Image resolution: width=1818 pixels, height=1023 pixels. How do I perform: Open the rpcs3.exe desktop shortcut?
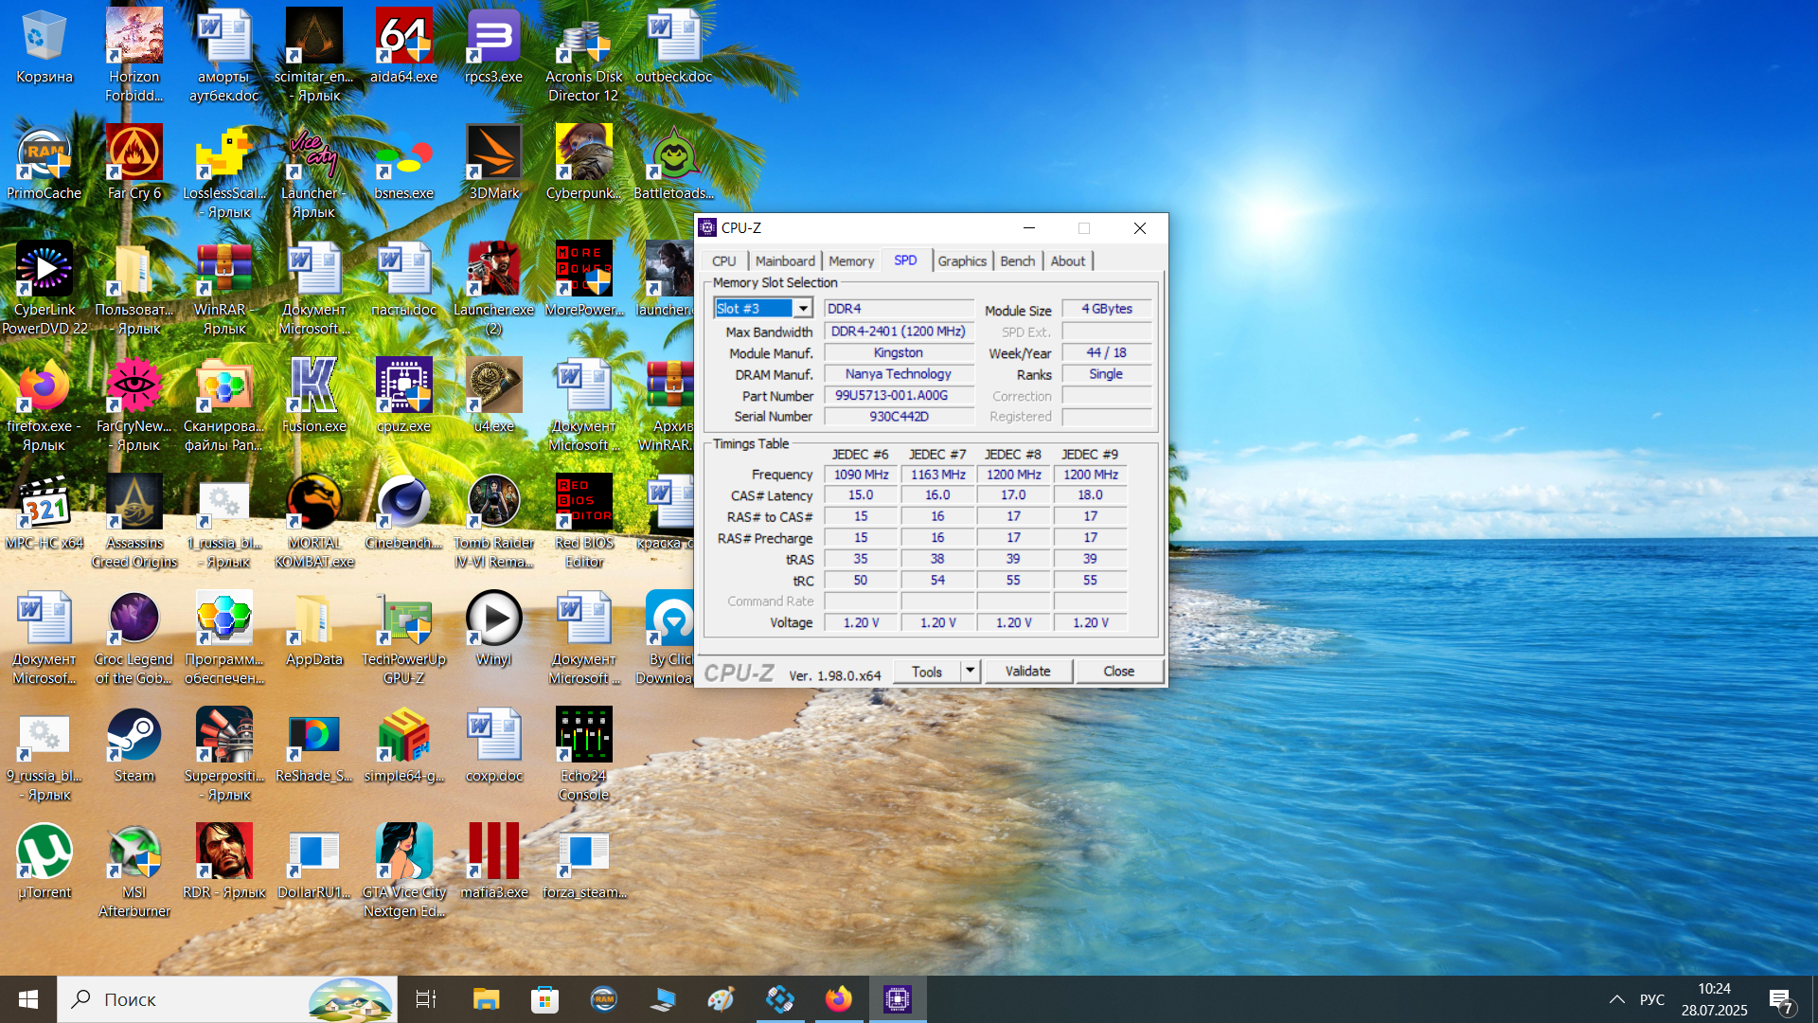click(493, 38)
